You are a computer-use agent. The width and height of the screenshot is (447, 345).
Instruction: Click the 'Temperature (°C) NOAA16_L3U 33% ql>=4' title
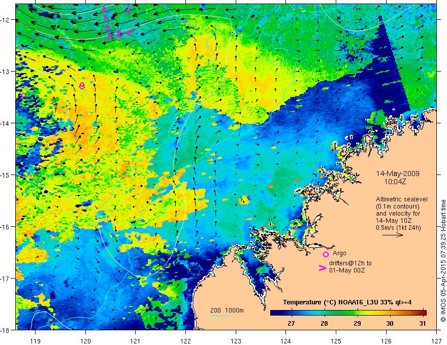[x=347, y=302]
